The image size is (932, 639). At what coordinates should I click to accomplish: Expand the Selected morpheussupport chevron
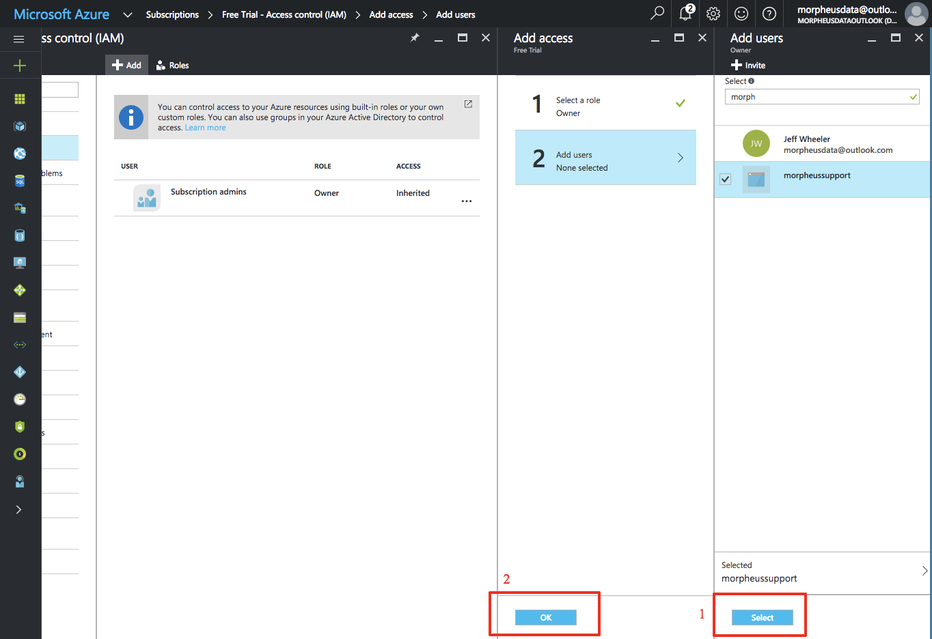point(924,571)
